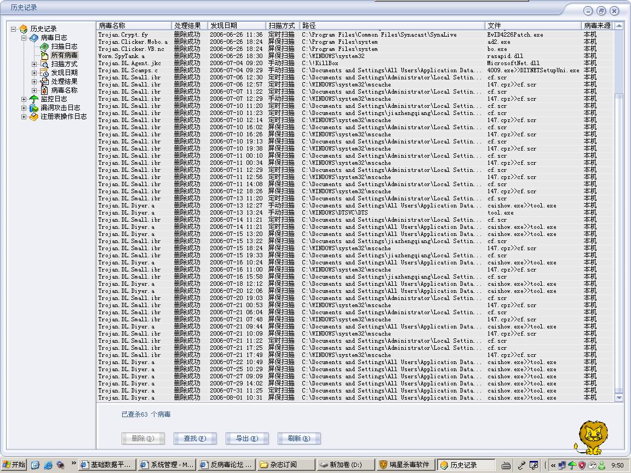Expand the 扫描方式 tree node
The height and width of the screenshot is (473, 631).
pos(34,64)
